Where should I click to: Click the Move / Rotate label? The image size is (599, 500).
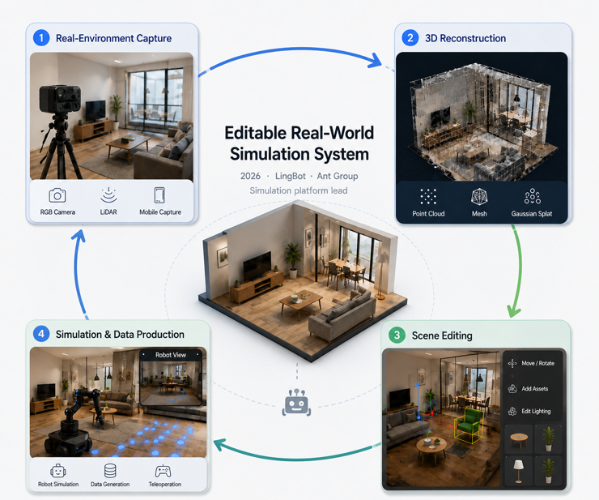click(x=537, y=363)
